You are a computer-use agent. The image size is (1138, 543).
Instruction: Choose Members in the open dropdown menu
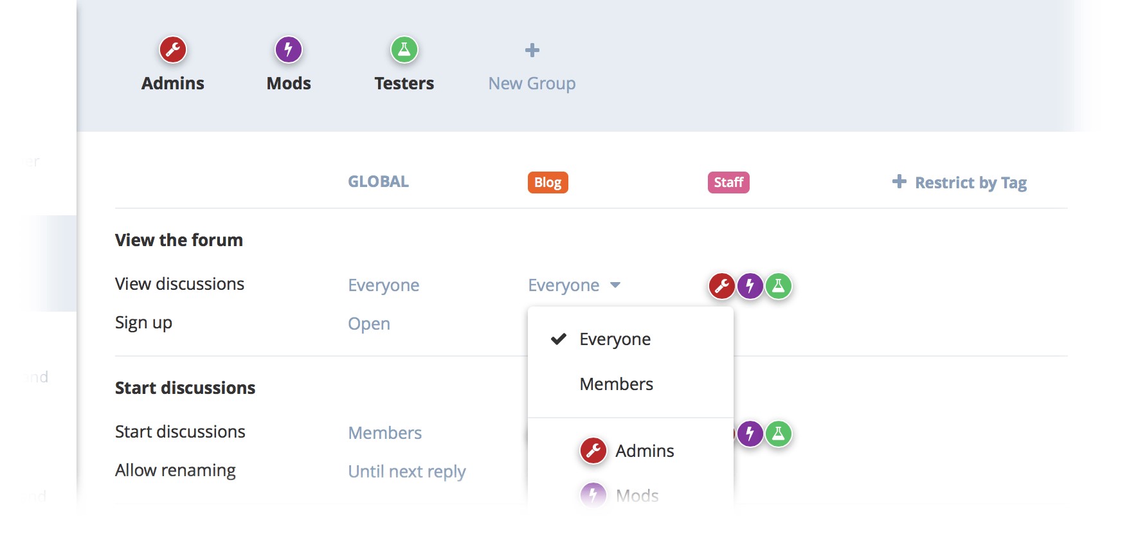616,384
